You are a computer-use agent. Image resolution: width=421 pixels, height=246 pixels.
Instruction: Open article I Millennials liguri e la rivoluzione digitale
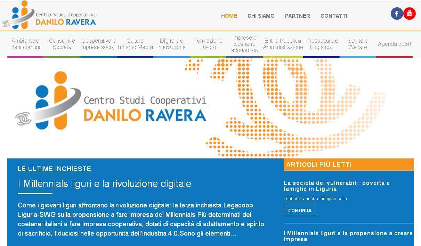104,183
